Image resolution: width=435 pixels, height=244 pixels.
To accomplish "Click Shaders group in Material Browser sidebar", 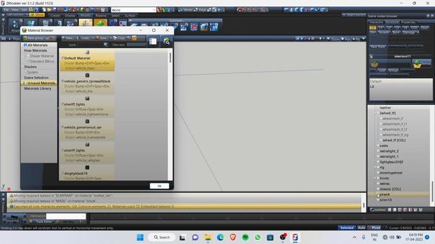I will pos(30,67).
